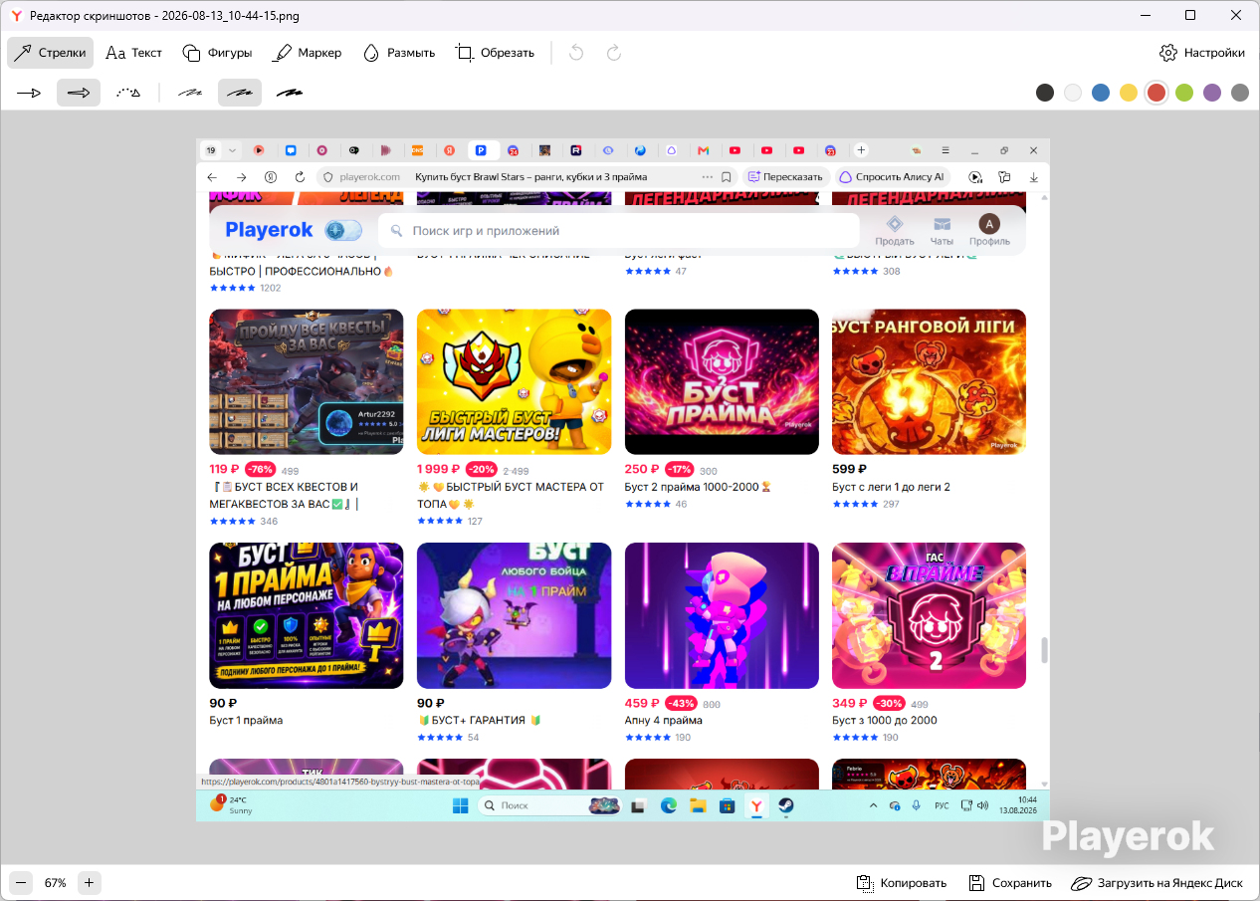Screen dimensions: 1260x901
Task: Click the БУСТ ПРАЙМА 250 ₽ thumbnail
Action: pos(722,381)
